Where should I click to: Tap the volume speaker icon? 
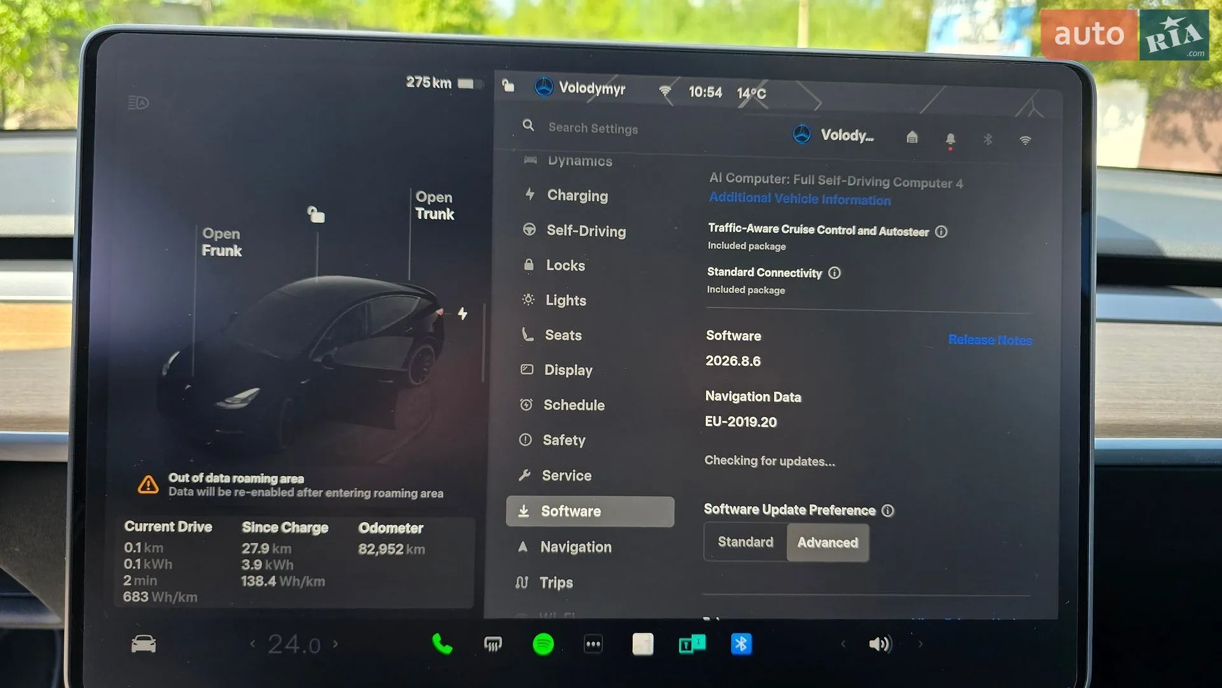[x=880, y=644]
